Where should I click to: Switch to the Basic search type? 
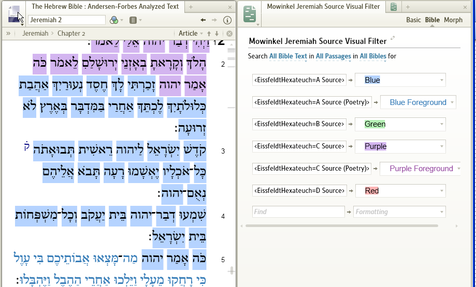click(413, 20)
